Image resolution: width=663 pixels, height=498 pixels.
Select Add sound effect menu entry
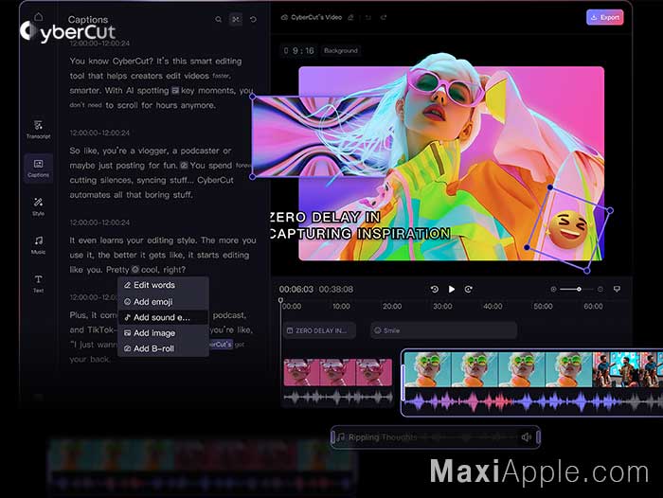click(163, 317)
